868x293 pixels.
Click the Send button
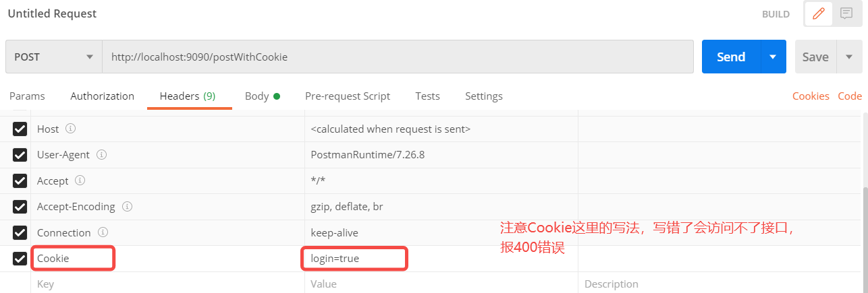tap(731, 57)
